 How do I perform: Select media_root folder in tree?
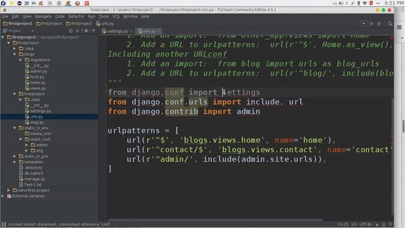(x=40, y=134)
